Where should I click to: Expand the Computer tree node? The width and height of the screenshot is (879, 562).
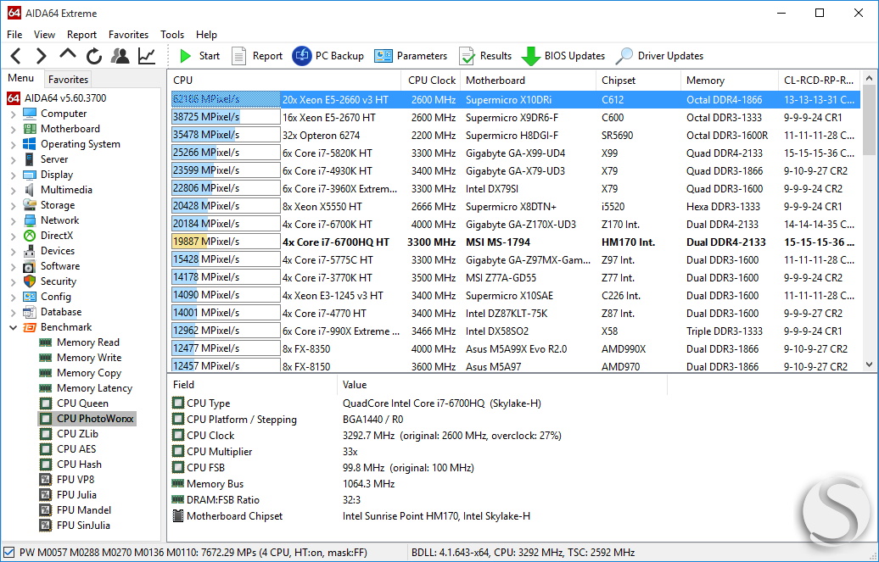(14, 114)
